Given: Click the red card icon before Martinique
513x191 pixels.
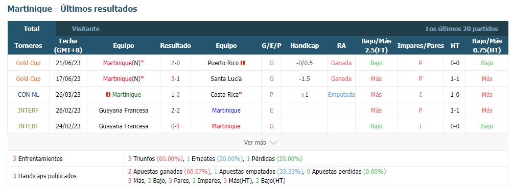Looking at the screenshot, I should pos(108,95).
